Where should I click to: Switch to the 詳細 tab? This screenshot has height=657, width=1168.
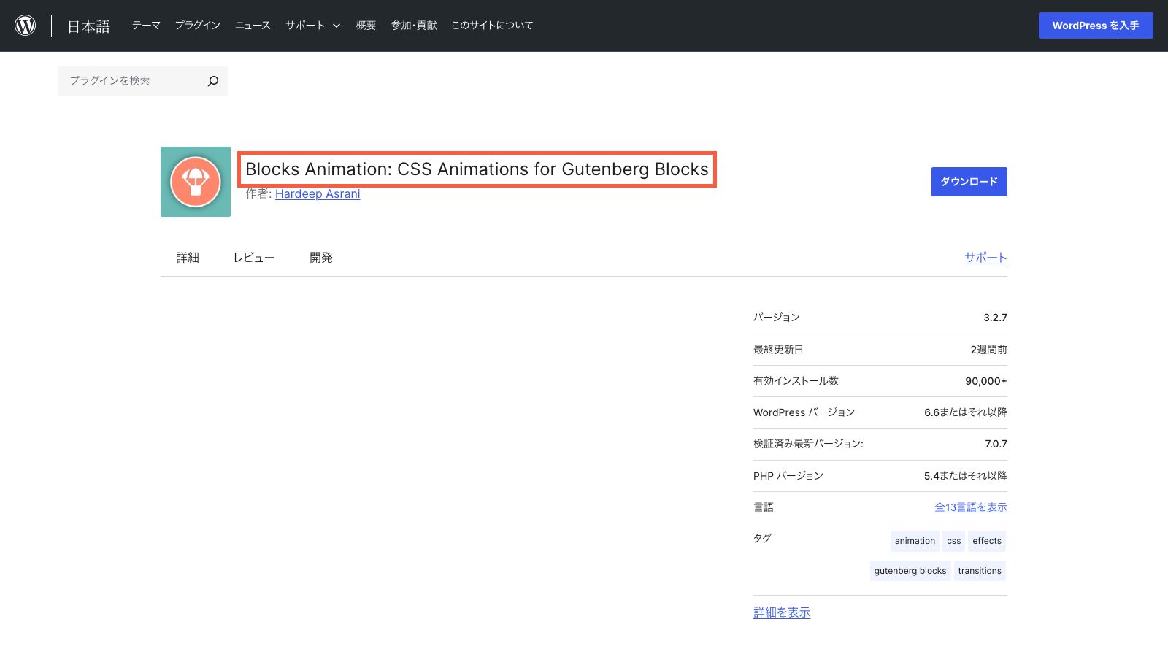188,258
